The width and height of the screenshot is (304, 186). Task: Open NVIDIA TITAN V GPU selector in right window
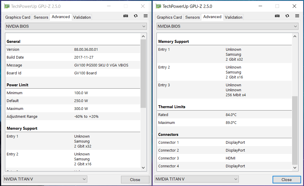pyautogui.click(x=197, y=179)
